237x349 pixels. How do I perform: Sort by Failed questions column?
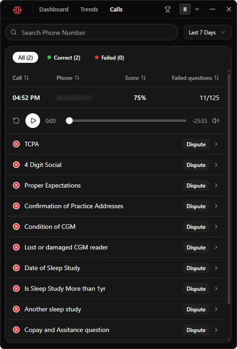coord(195,78)
